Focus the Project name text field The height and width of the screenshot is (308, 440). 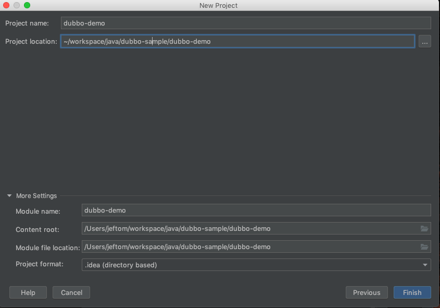pos(246,23)
